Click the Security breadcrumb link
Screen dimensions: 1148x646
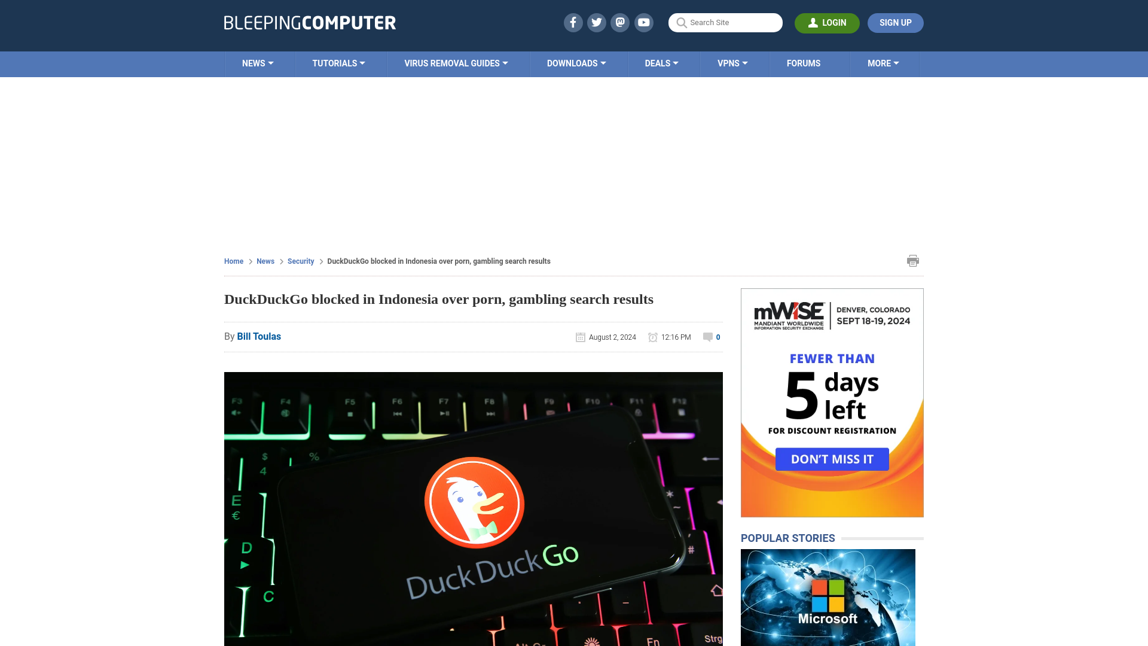coord(300,261)
